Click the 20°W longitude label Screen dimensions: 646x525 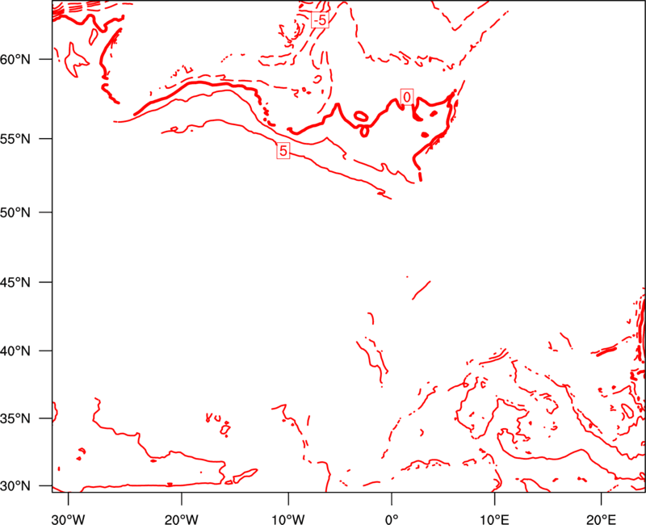182,519
